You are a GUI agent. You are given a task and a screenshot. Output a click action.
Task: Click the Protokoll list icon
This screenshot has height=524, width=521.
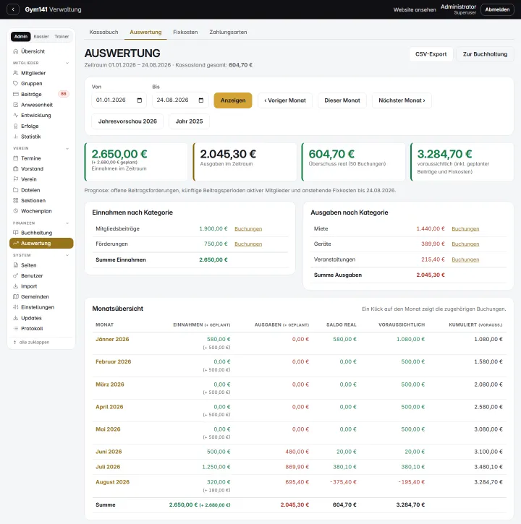(15, 329)
